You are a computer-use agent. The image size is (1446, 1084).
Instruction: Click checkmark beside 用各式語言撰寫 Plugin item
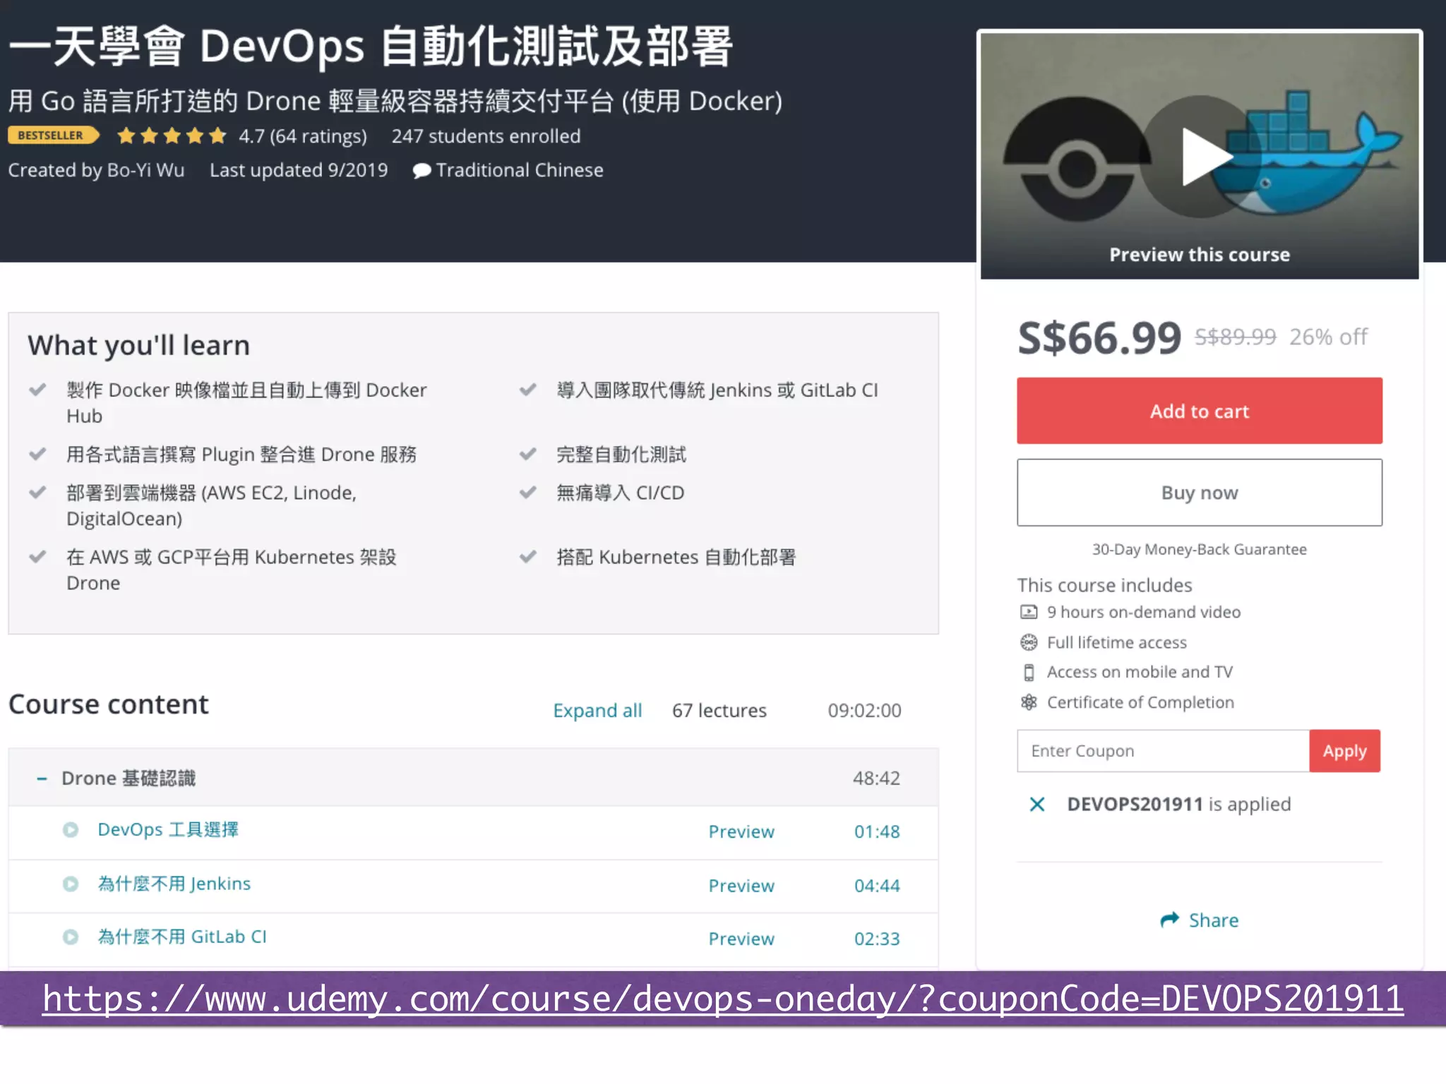click(x=37, y=454)
